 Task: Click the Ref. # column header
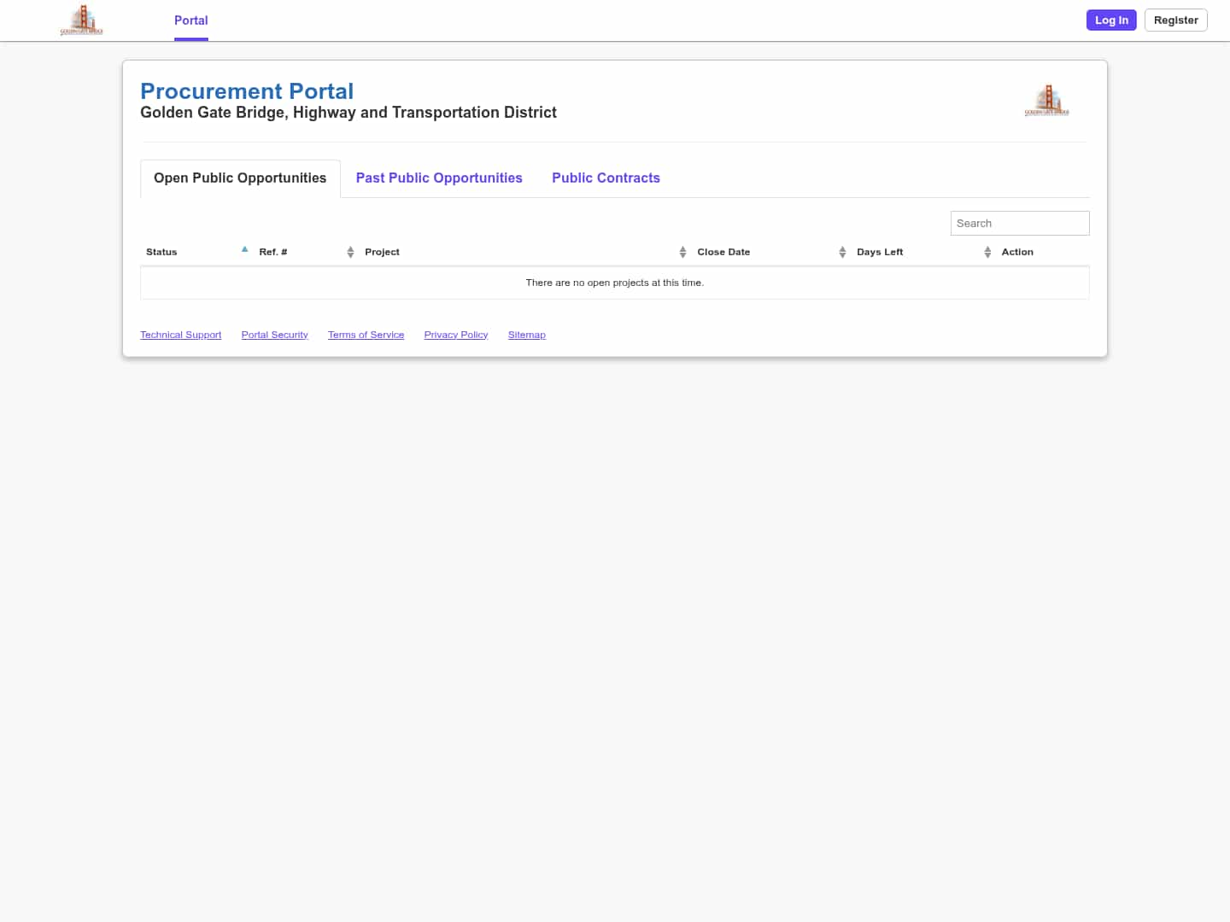pos(306,252)
